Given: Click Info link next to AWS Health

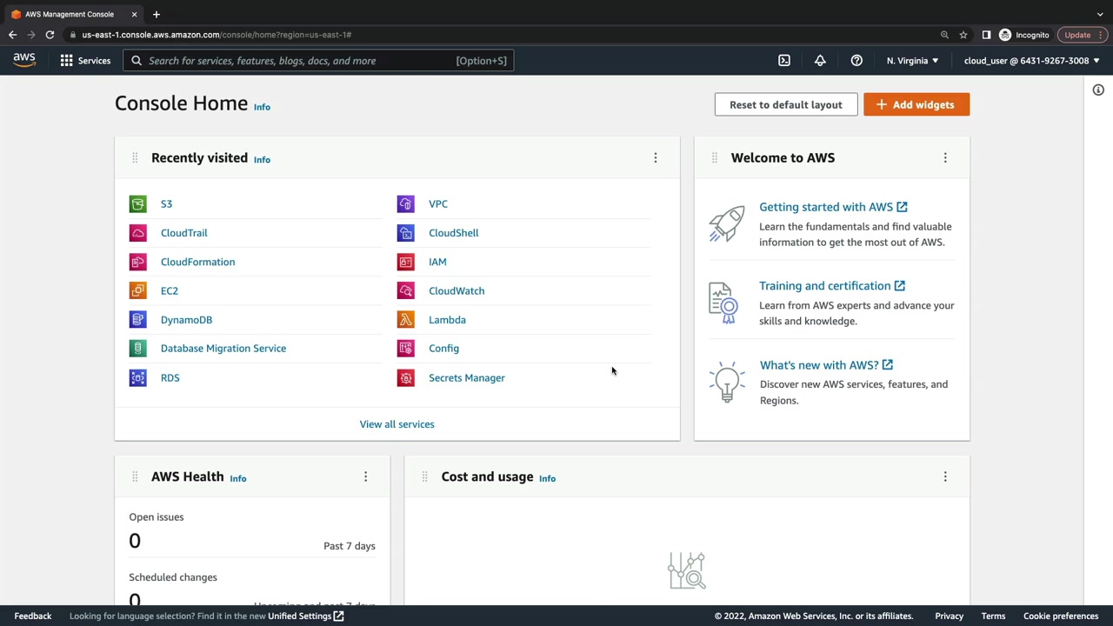Looking at the screenshot, I should click(237, 478).
